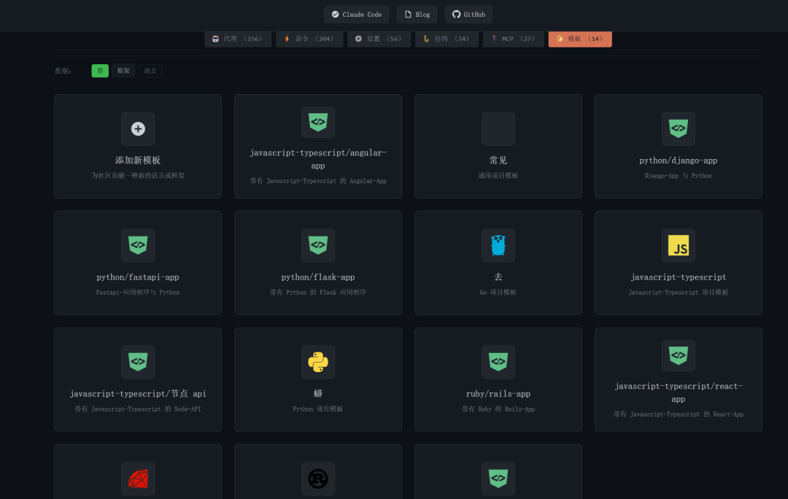Switch to the MCP (27) tab
The image size is (788, 499).
(514, 39)
